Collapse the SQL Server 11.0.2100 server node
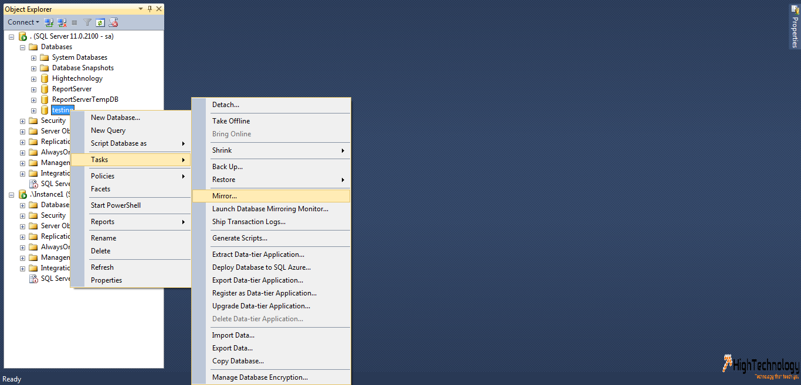801x385 pixels. (x=11, y=36)
